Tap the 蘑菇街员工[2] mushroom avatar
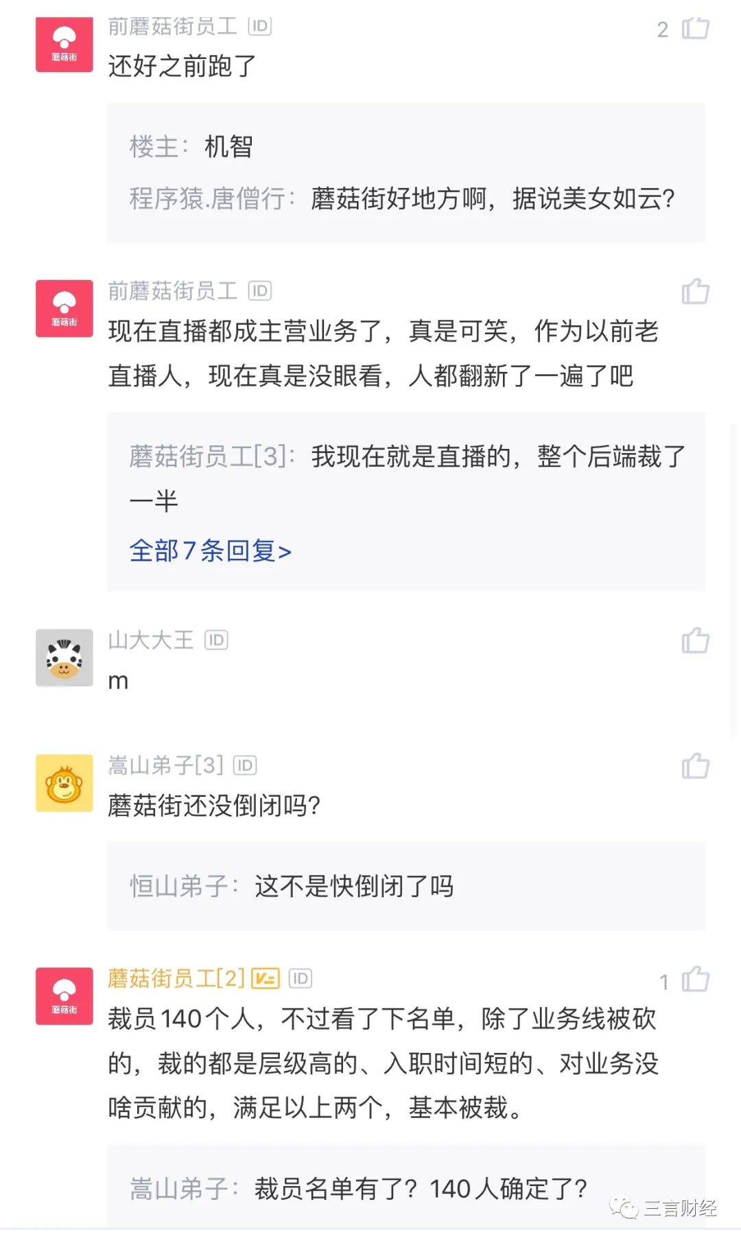The width and height of the screenshot is (741, 1241). click(x=64, y=996)
